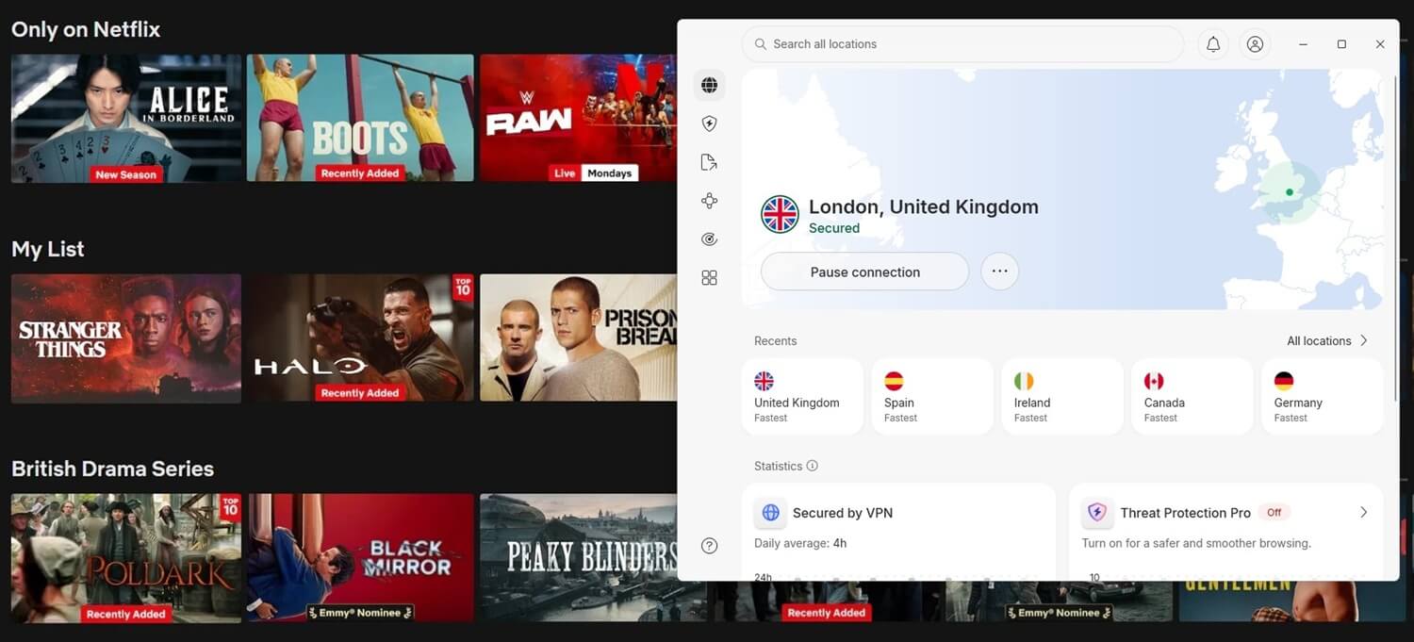Click the Recently Added badge on Boots
Image resolution: width=1414 pixels, height=642 pixels.
click(360, 173)
